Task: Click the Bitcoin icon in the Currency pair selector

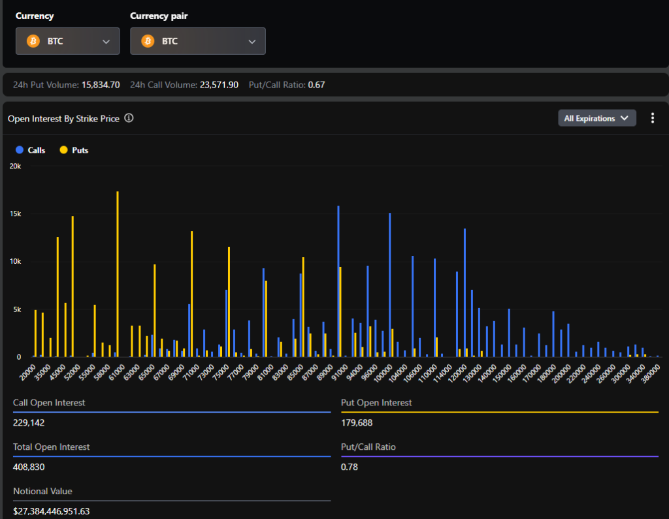Action: click(147, 41)
